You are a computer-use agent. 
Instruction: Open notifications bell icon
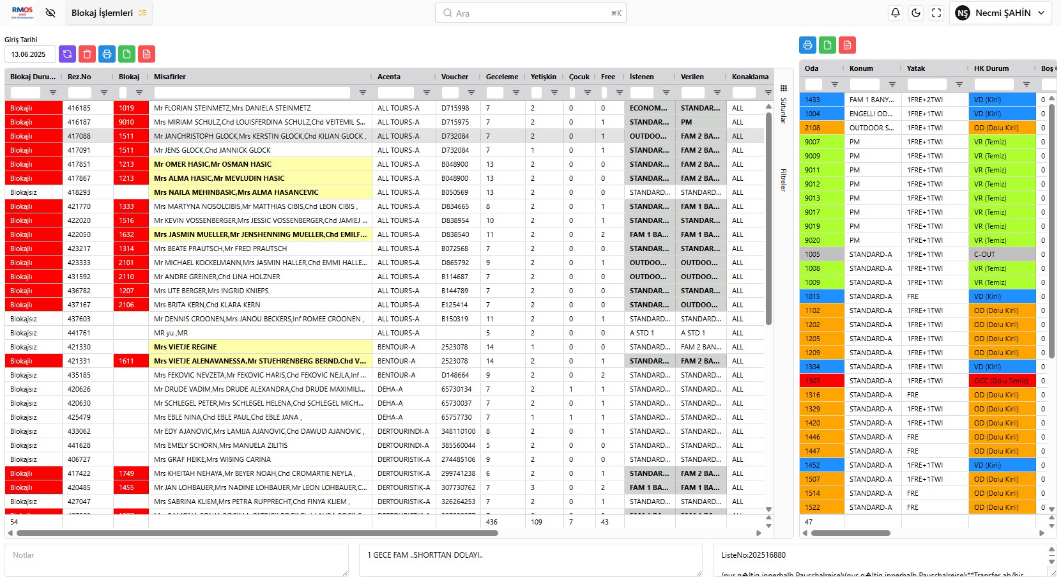pos(896,13)
